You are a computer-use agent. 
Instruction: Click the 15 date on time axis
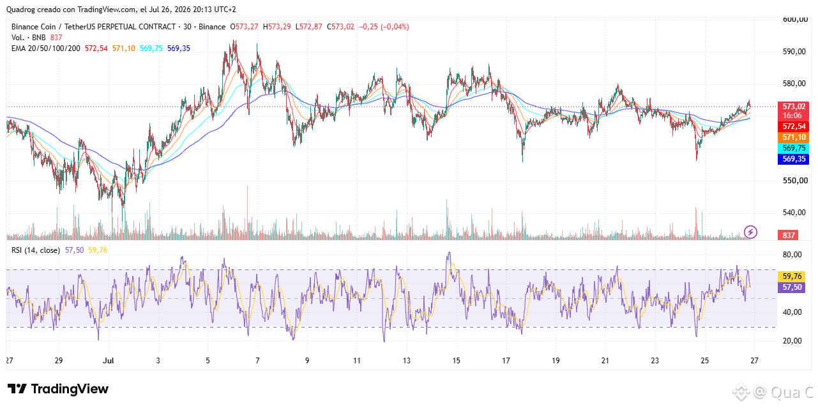click(456, 361)
